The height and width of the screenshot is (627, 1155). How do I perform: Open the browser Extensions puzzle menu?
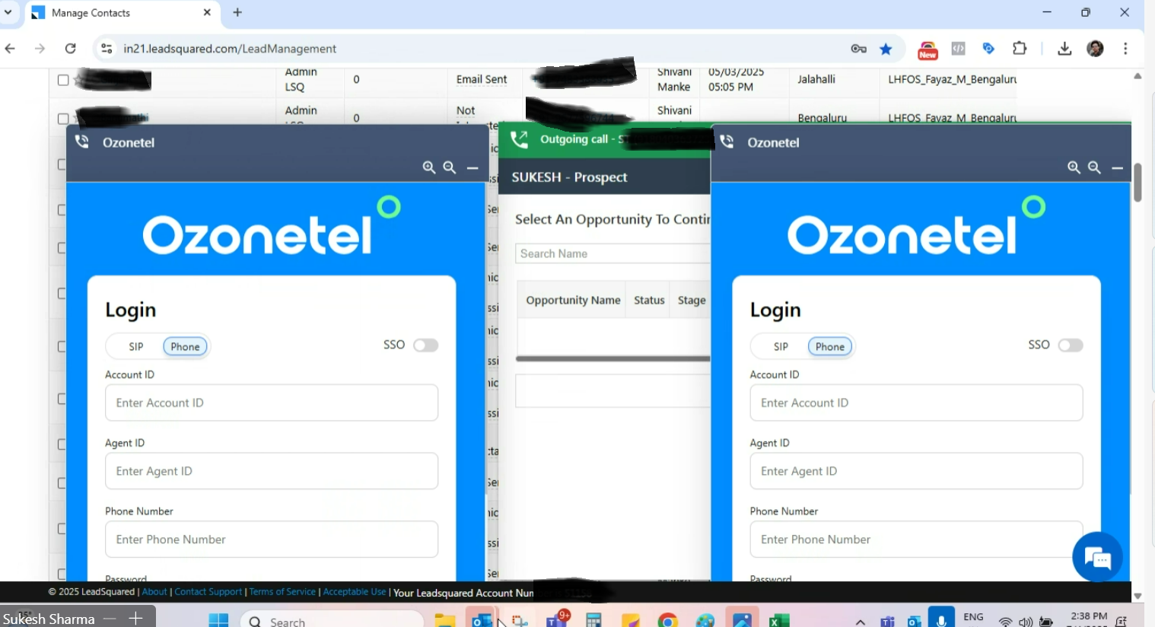(1020, 49)
